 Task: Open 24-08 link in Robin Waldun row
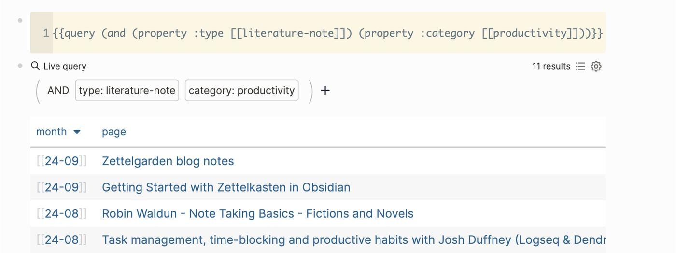pos(61,213)
